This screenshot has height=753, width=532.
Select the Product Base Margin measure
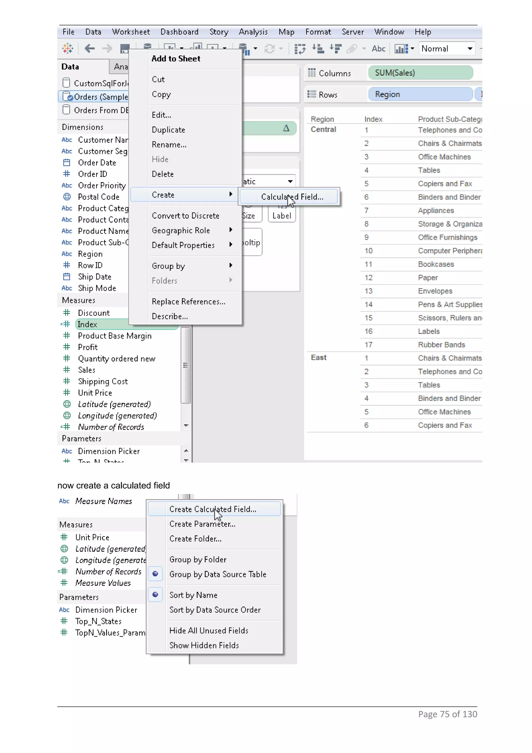click(115, 335)
